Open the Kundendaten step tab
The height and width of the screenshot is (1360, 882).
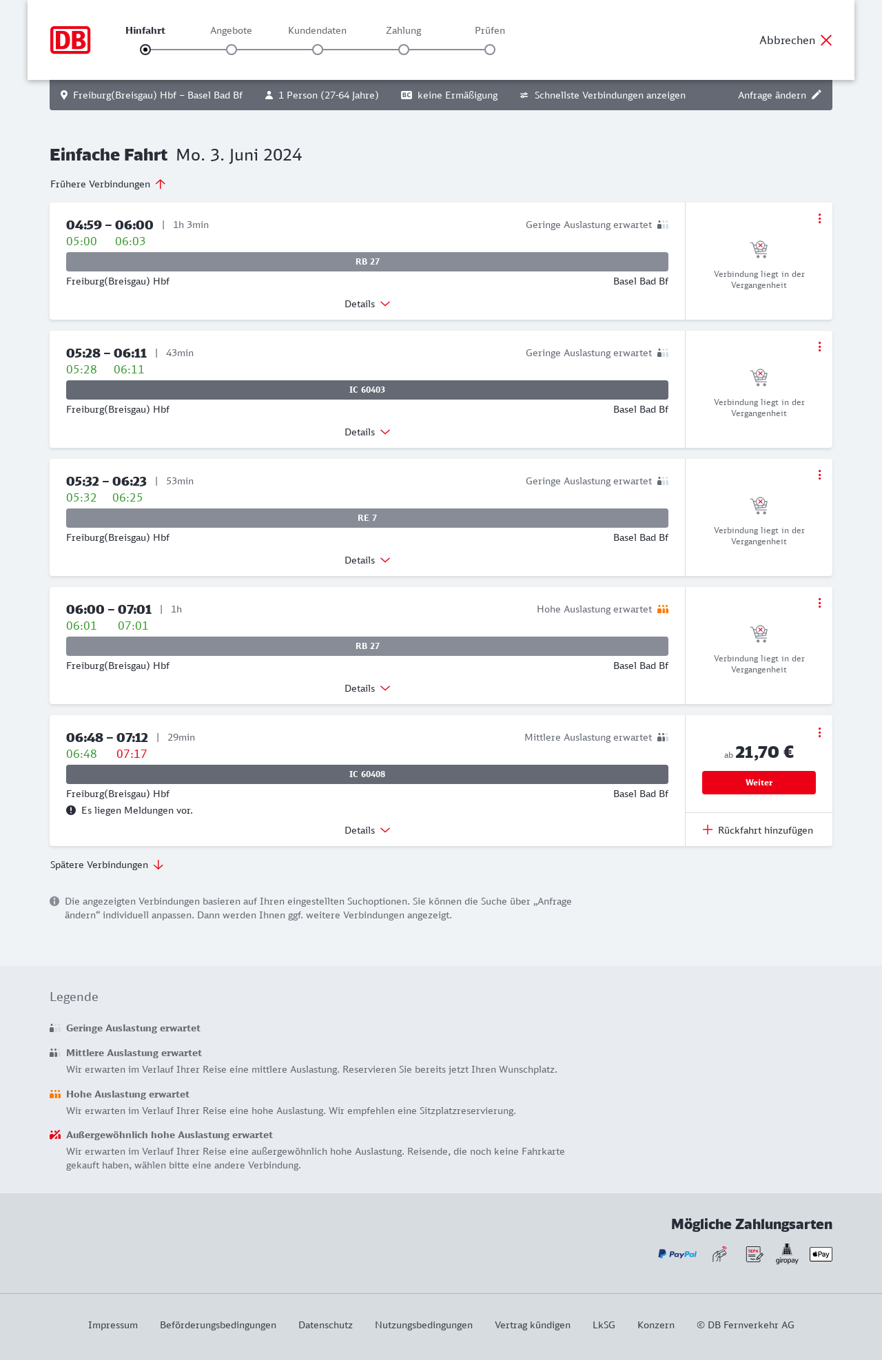point(317,30)
